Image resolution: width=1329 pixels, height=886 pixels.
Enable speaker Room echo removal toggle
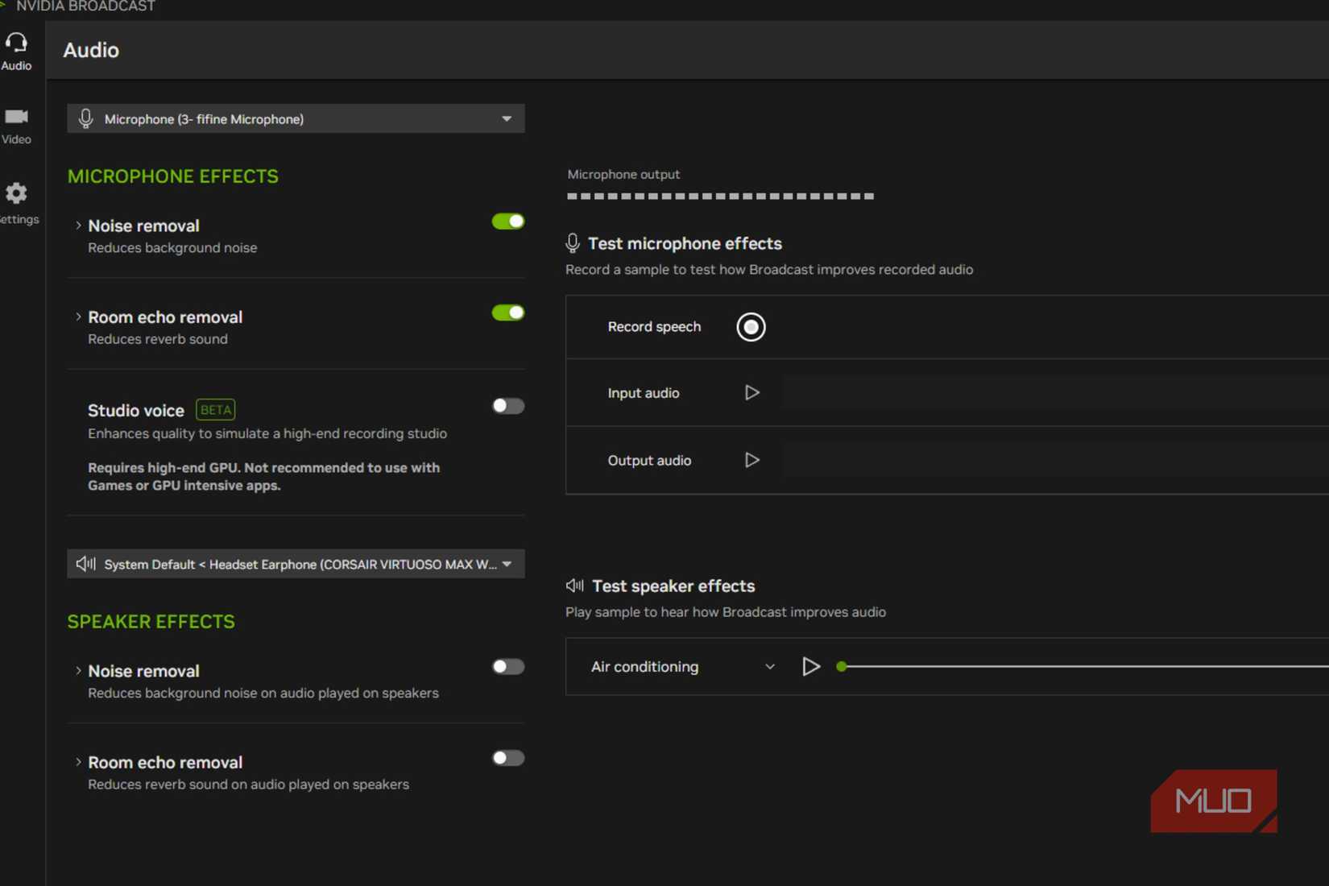508,758
